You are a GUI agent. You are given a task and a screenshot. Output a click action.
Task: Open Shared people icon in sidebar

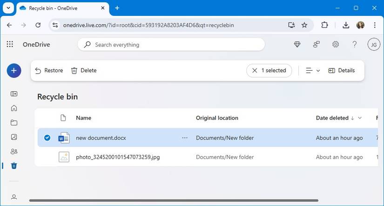point(14,152)
